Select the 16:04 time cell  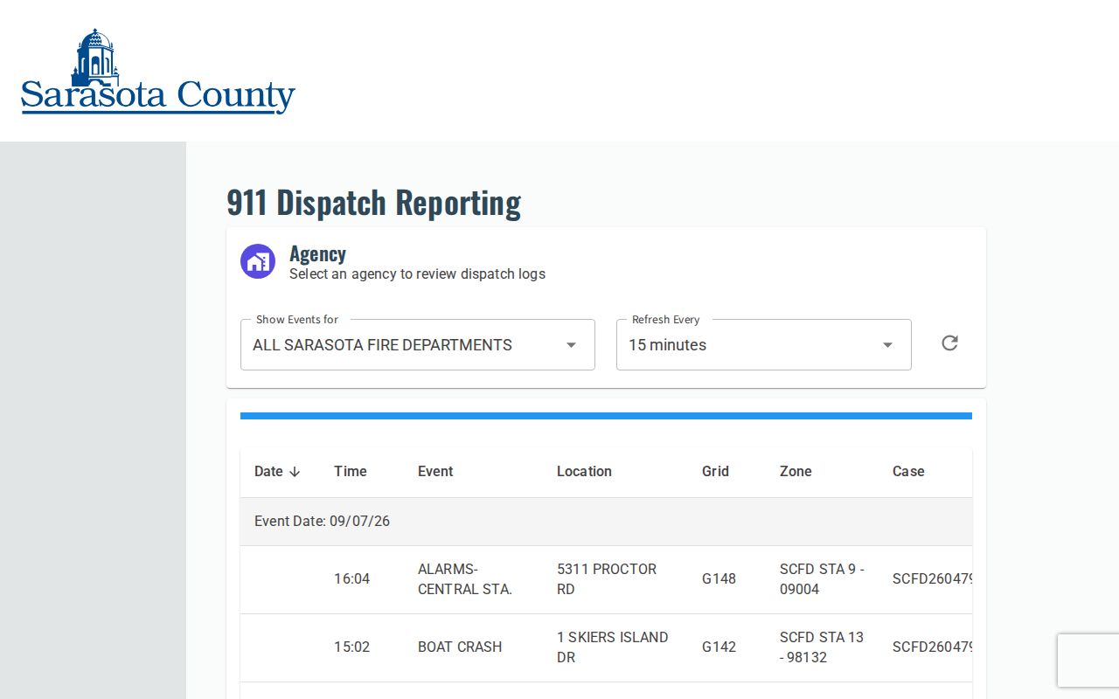pos(351,579)
